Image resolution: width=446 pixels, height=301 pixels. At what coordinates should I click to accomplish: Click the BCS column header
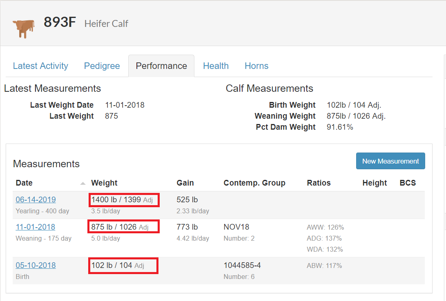[x=408, y=183]
